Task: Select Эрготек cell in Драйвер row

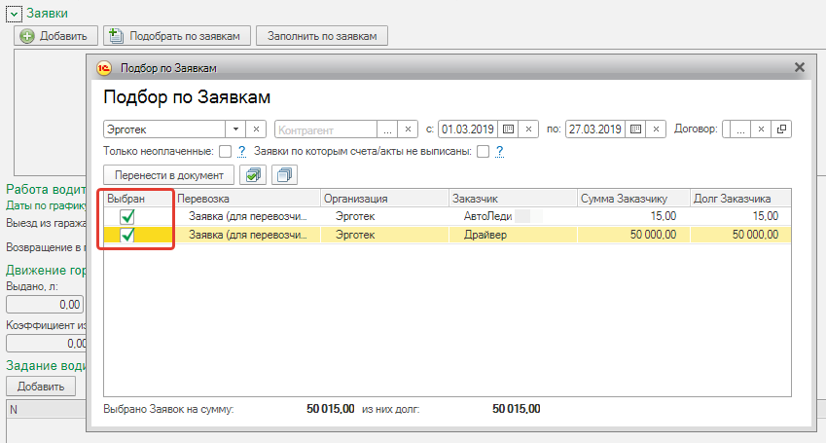Action: (384, 235)
